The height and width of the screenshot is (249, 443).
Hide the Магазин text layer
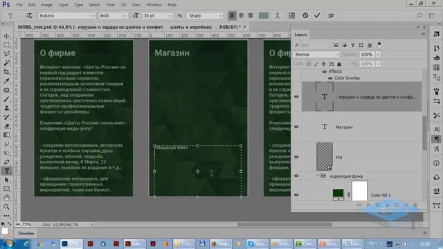coord(296,127)
